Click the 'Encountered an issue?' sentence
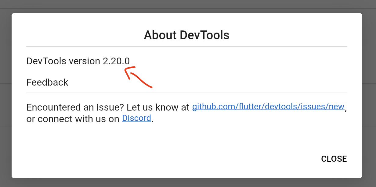This screenshot has width=376, height=187. [75, 107]
